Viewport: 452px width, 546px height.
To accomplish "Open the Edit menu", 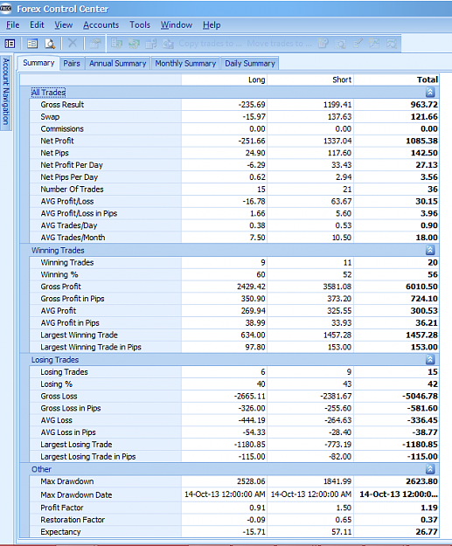I will (x=37, y=25).
